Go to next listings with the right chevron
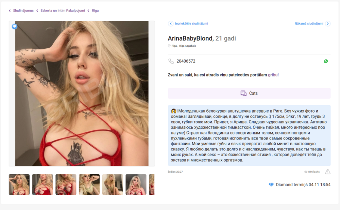The width and height of the screenshot is (340, 210). [328, 23]
